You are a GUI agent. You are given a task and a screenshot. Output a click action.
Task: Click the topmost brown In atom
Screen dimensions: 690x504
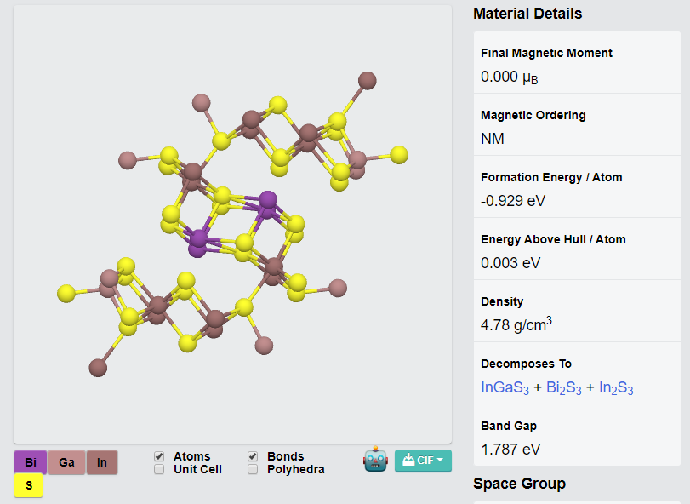tap(367, 81)
